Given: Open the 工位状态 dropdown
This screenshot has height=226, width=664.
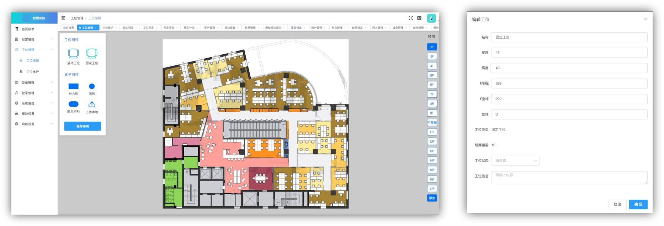Looking at the screenshot, I should tap(515, 161).
